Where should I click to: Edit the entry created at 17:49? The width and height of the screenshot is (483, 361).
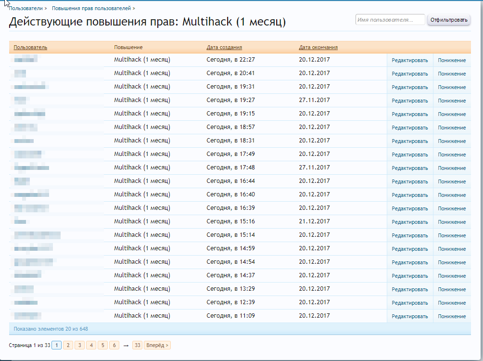click(410, 155)
